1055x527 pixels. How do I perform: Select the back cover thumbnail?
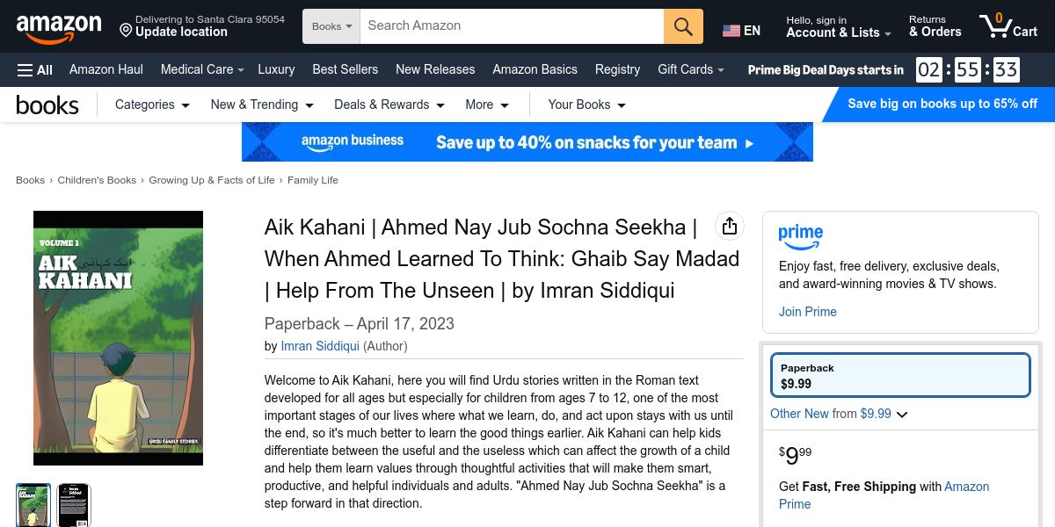click(74, 505)
